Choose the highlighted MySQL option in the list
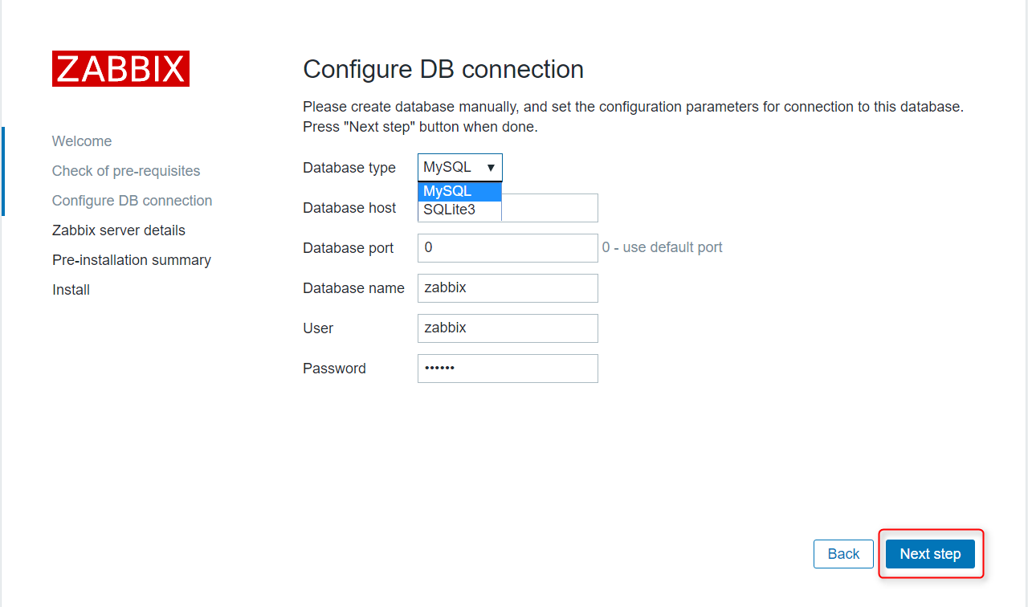 point(459,191)
